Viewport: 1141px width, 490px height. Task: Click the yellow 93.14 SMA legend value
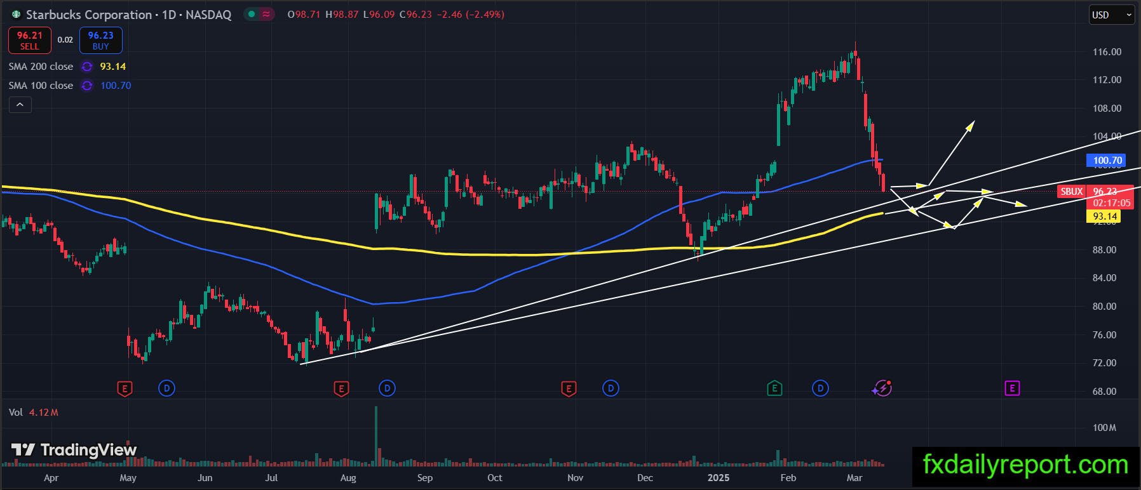tap(113, 67)
